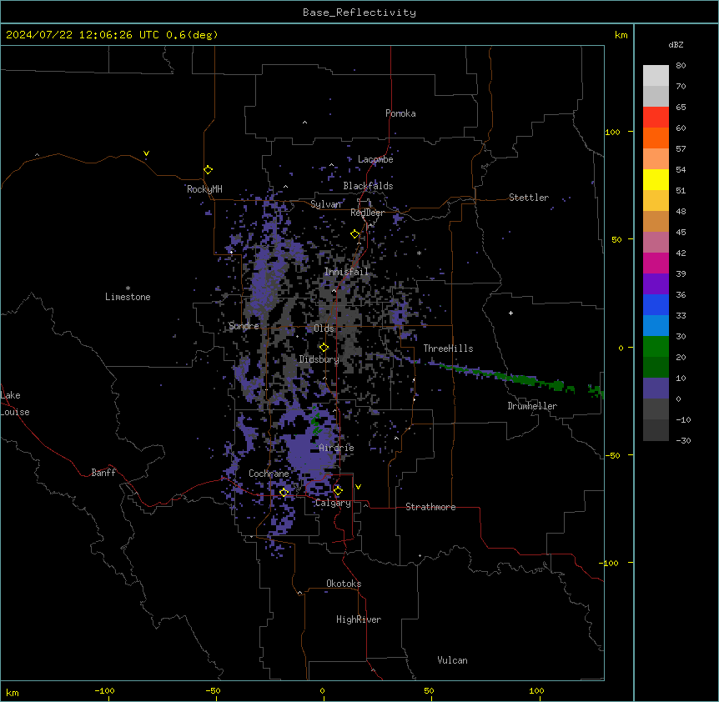Viewport: 719px width, 702px height.
Task: Click the Lacombe city label
Action: [x=375, y=159]
